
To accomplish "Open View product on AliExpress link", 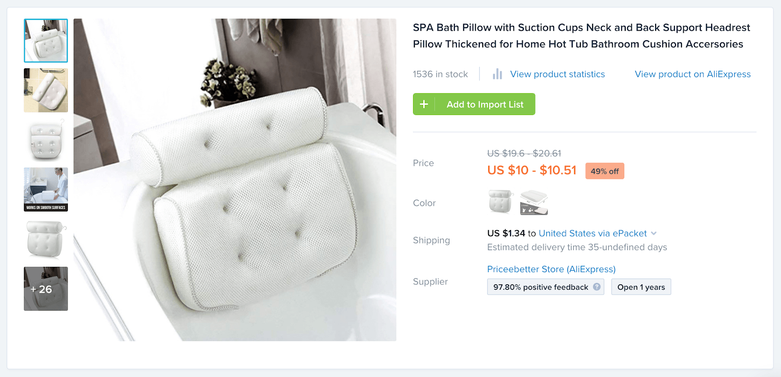I will [693, 74].
